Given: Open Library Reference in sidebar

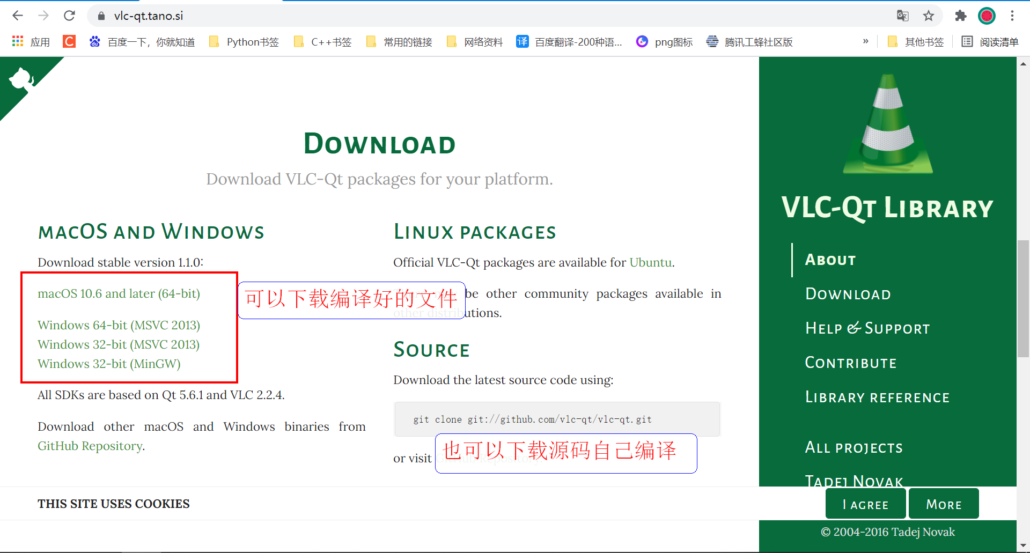Looking at the screenshot, I should [878, 397].
